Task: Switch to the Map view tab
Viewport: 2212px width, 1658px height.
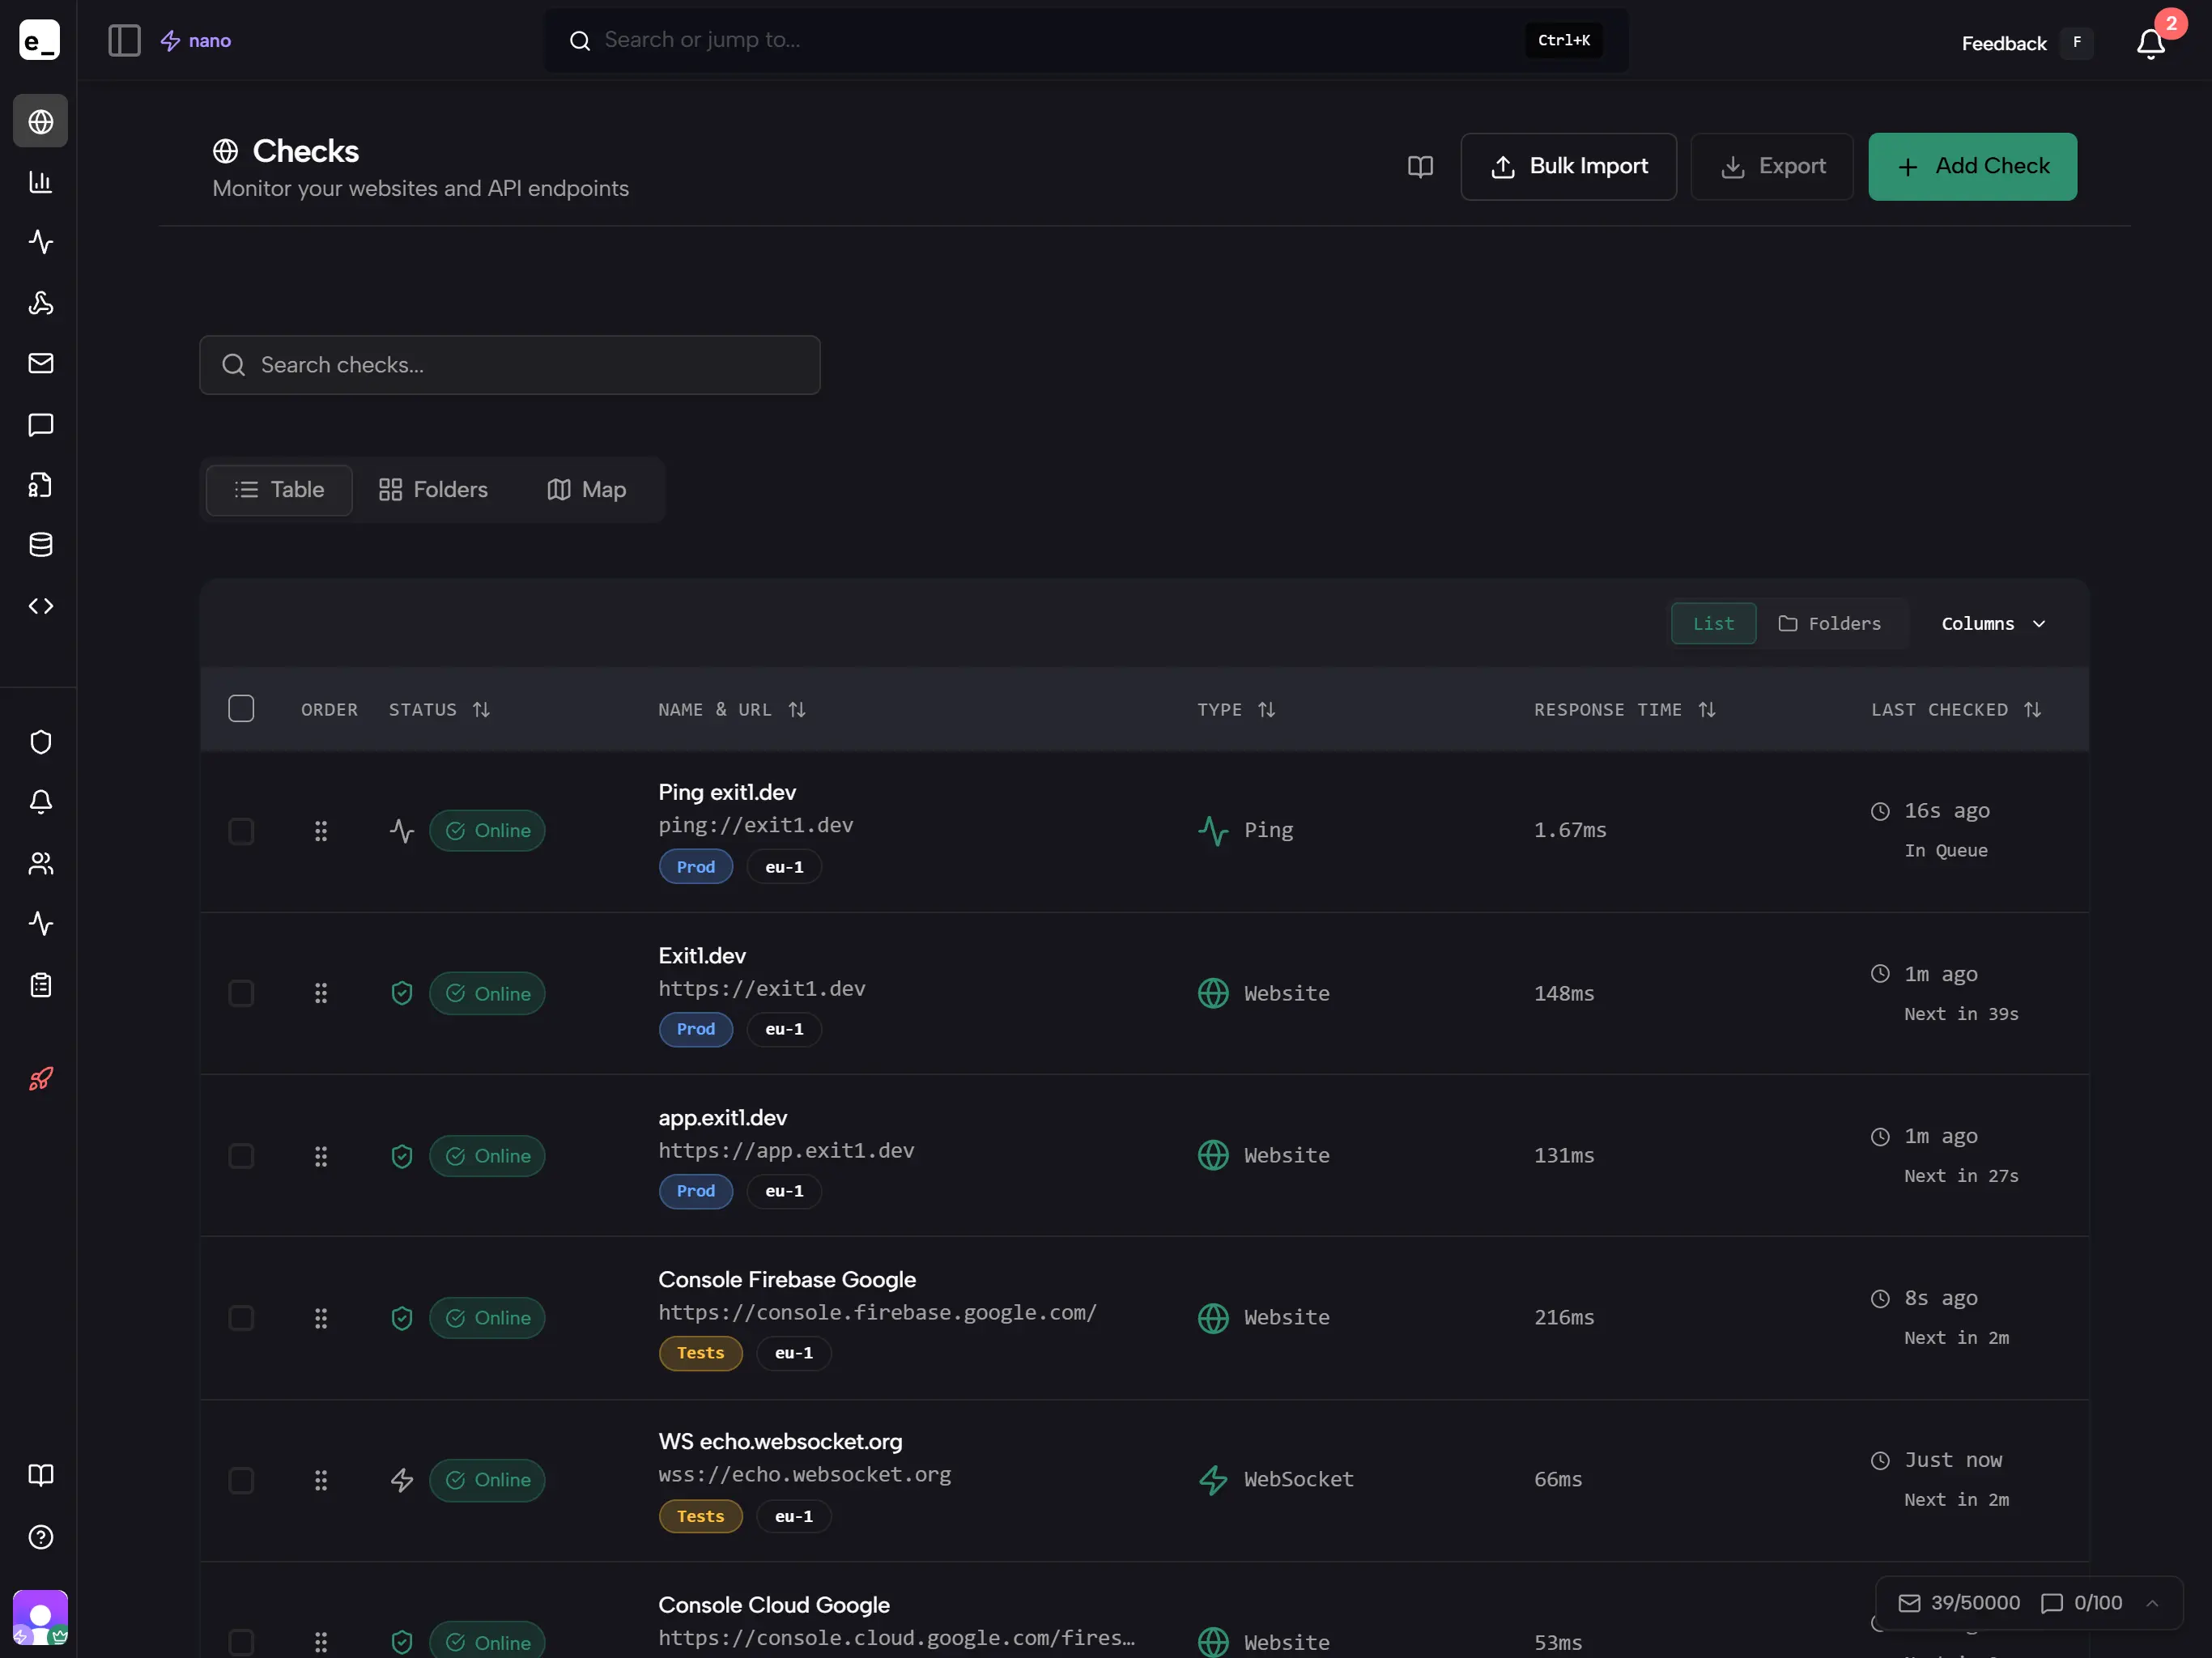Action: click(587, 490)
